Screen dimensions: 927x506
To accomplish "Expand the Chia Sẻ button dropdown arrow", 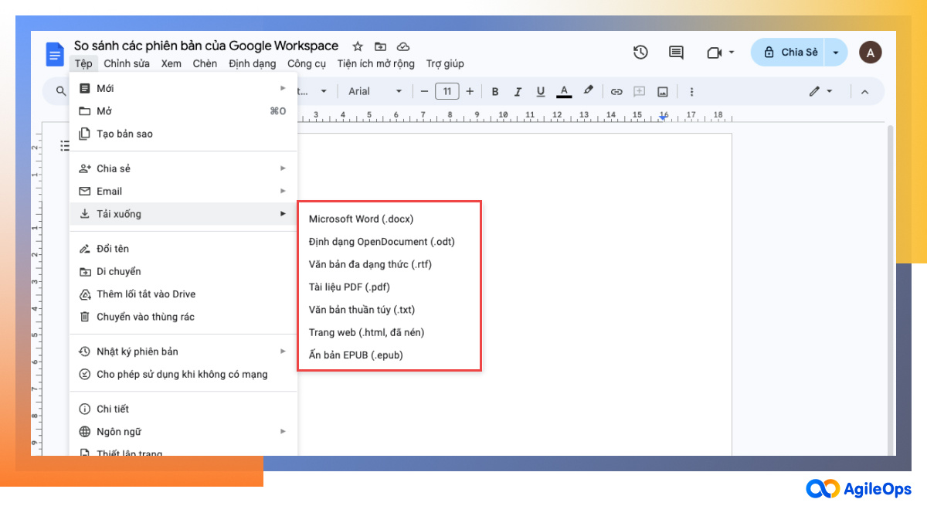I will 835,52.
